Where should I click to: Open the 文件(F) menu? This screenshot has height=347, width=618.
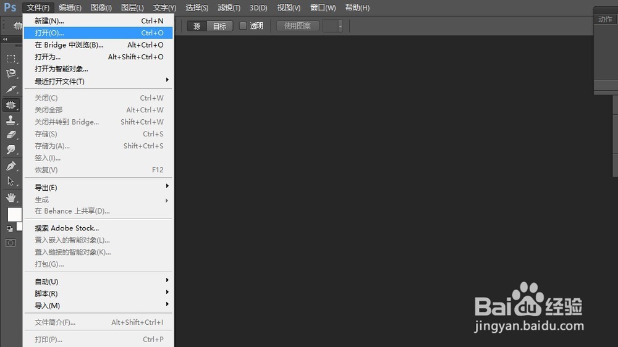tap(38, 7)
